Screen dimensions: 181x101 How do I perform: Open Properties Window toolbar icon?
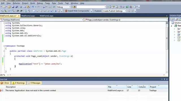(x=113, y=7)
